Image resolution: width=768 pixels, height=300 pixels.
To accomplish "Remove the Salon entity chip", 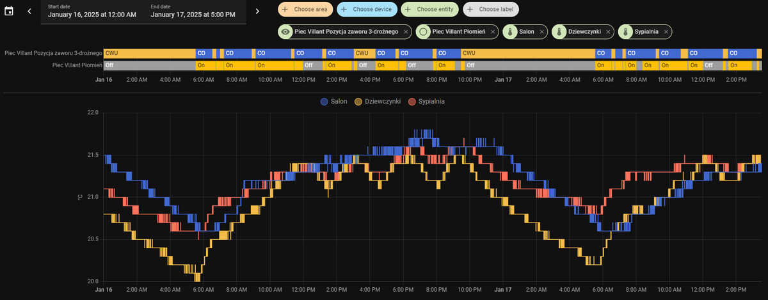I will point(542,31).
